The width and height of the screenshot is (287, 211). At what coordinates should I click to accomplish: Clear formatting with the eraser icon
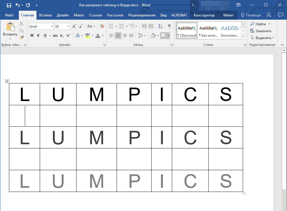click(103, 27)
